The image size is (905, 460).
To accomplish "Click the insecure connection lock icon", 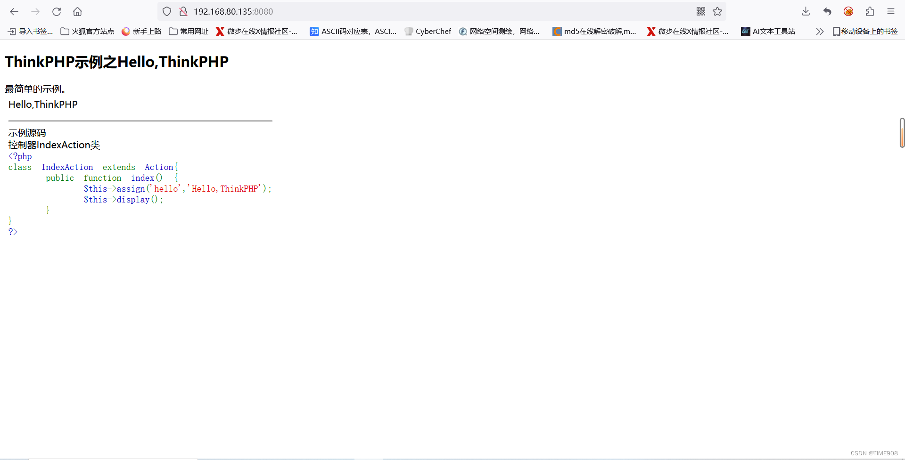I will point(183,11).
